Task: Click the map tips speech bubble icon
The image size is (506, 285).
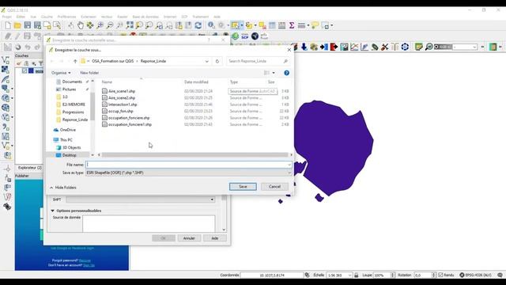Action: [315, 25]
